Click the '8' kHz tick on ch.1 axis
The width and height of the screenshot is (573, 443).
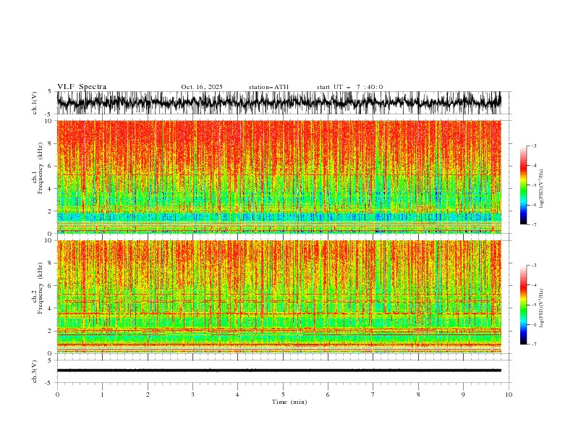coord(51,143)
